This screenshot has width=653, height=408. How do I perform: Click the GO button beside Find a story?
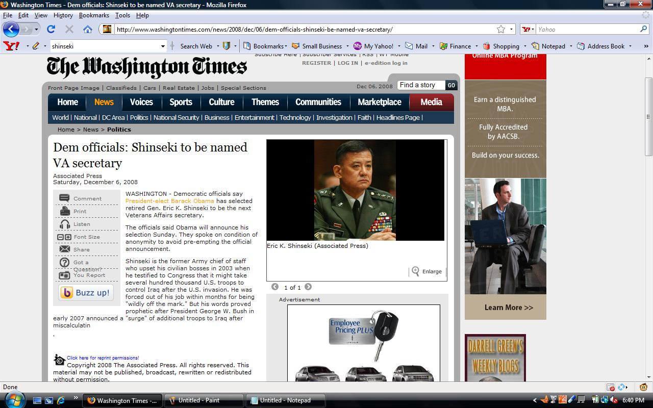coord(451,85)
